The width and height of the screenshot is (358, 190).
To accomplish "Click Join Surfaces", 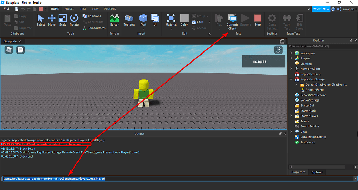I will (94, 28).
